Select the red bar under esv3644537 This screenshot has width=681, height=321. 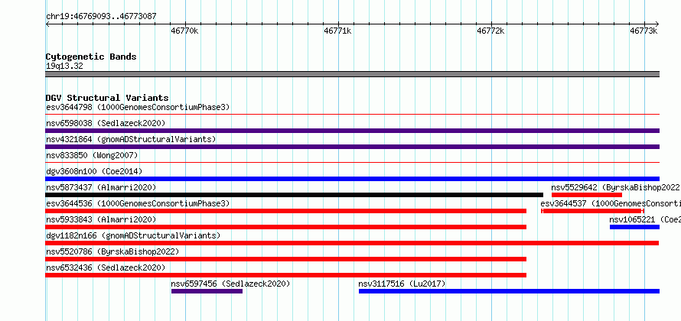tap(592, 211)
